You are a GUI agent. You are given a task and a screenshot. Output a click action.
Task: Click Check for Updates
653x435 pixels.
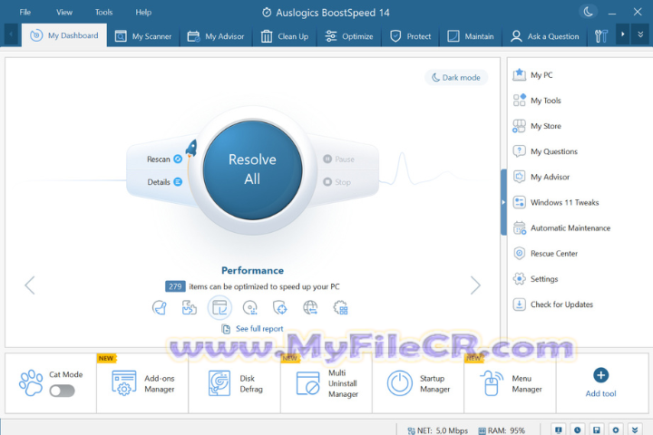click(553, 304)
